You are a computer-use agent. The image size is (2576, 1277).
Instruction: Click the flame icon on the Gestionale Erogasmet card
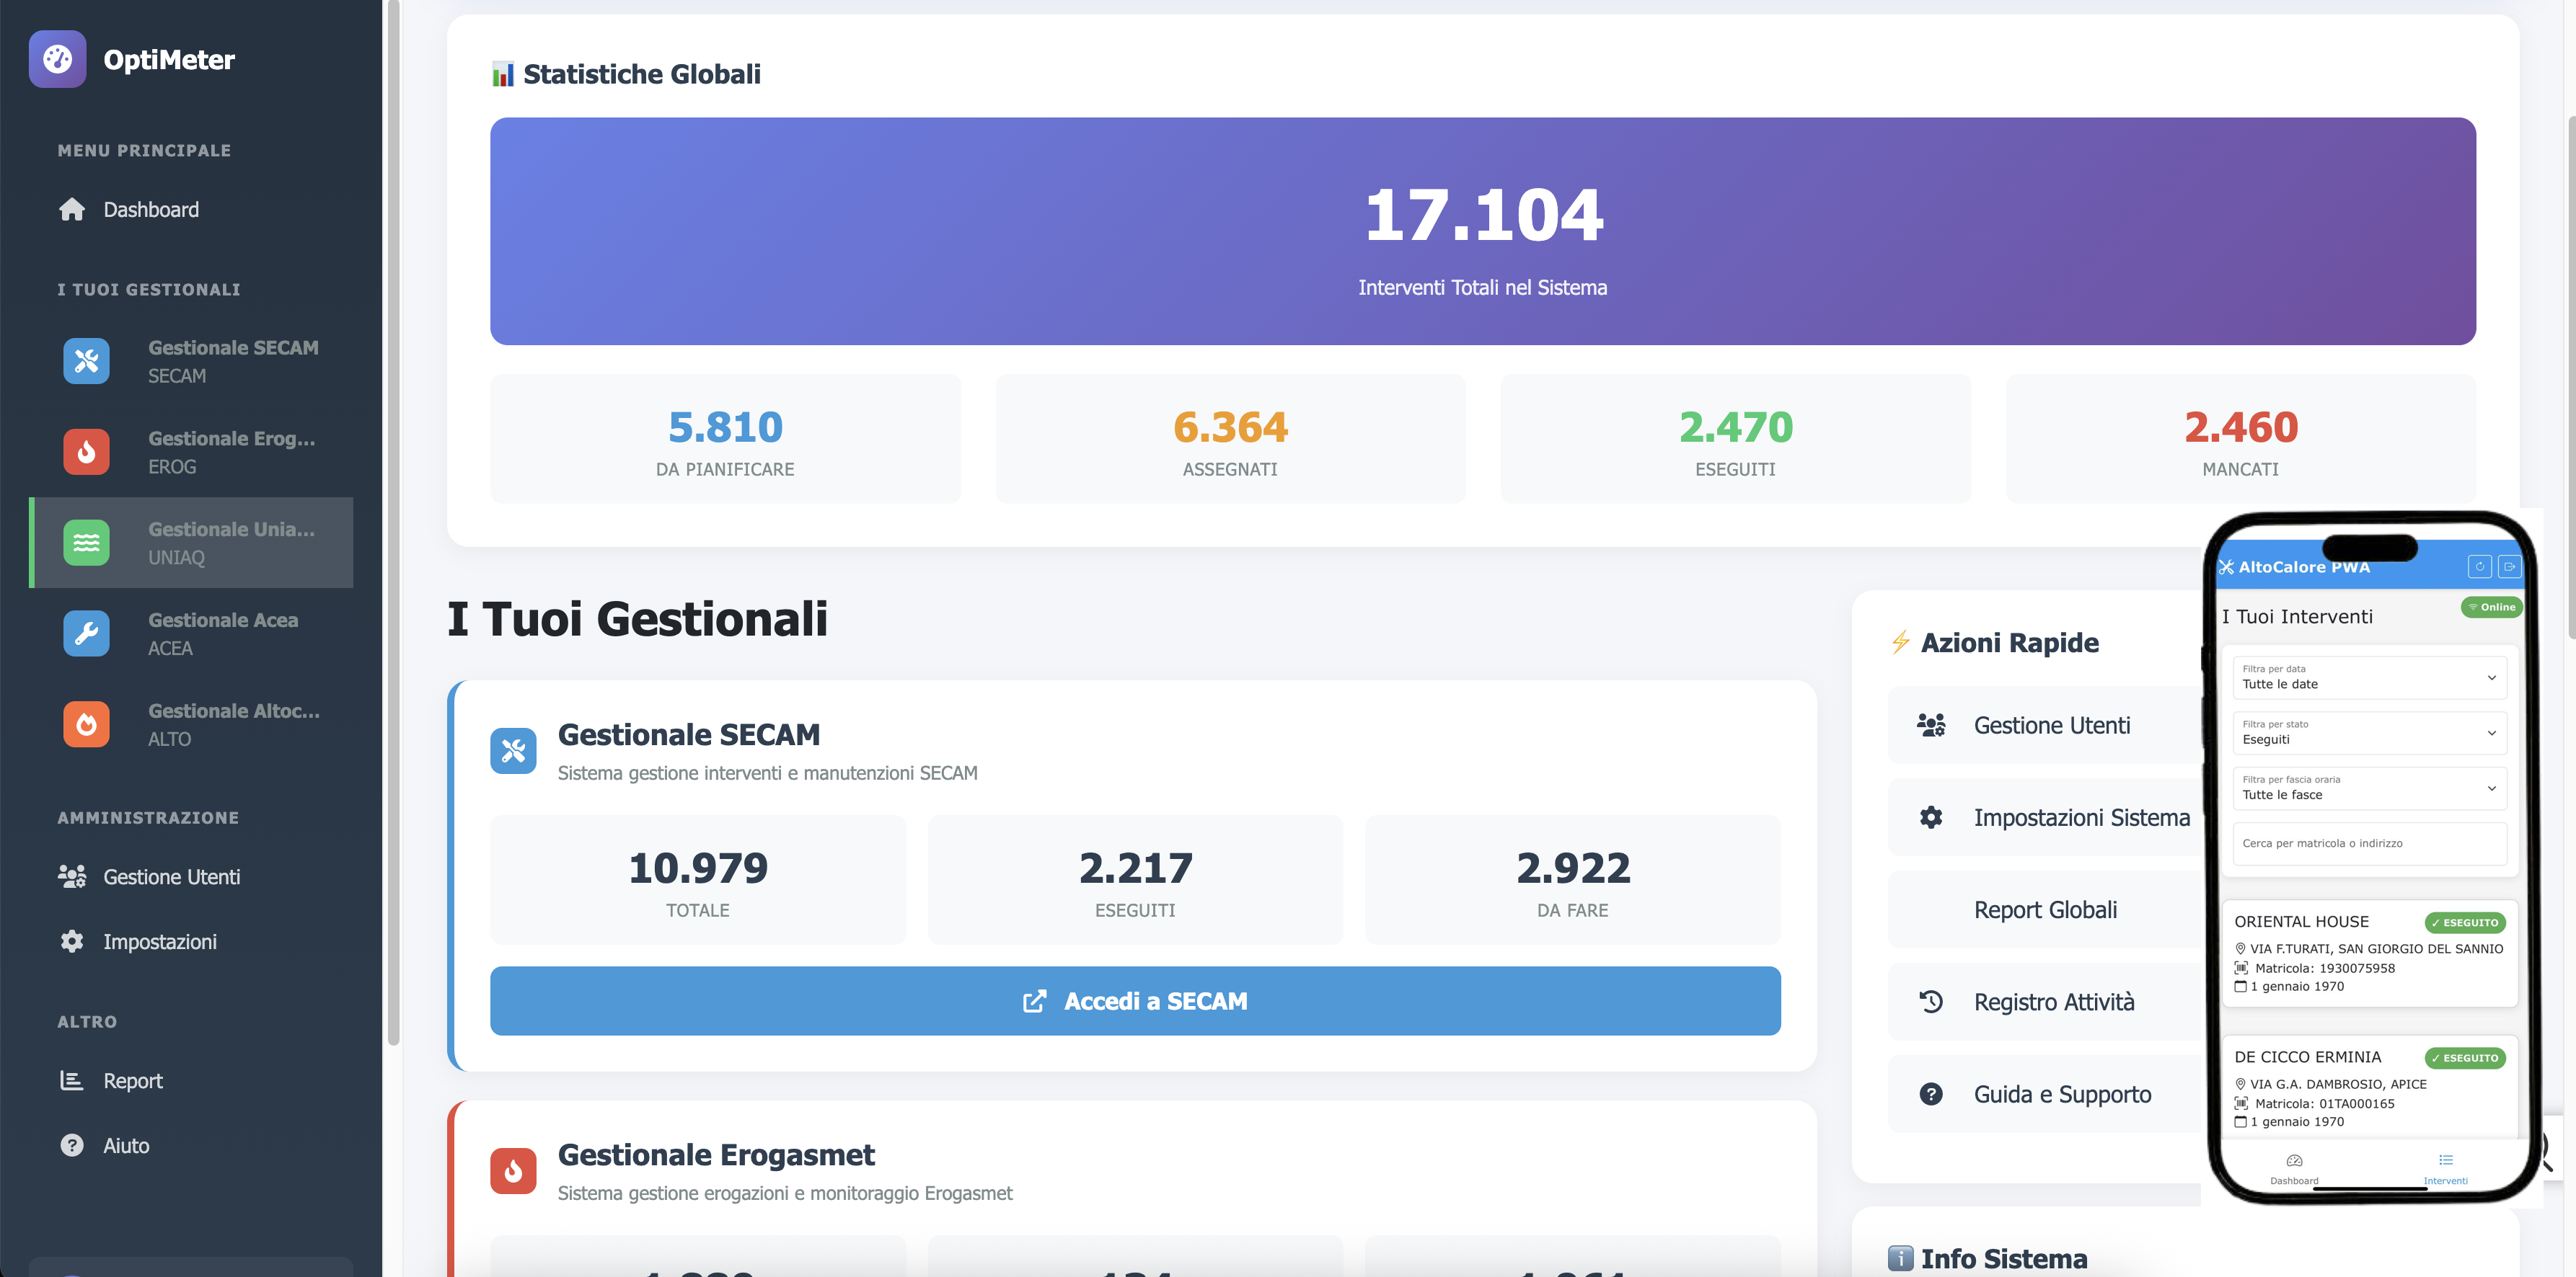coord(513,1171)
